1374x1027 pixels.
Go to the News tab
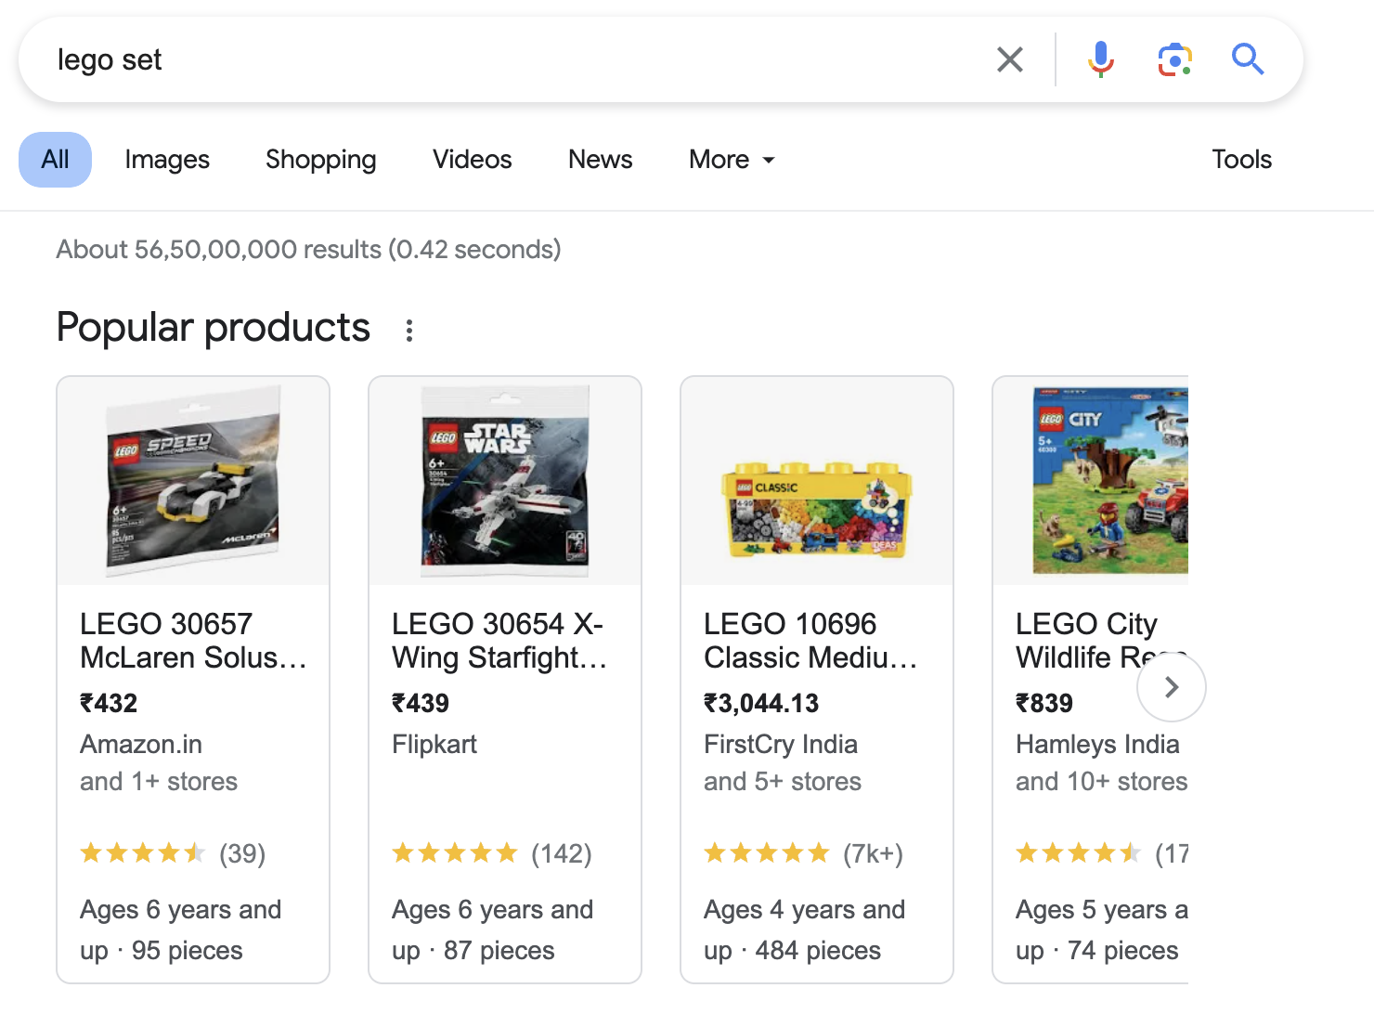[x=600, y=160]
